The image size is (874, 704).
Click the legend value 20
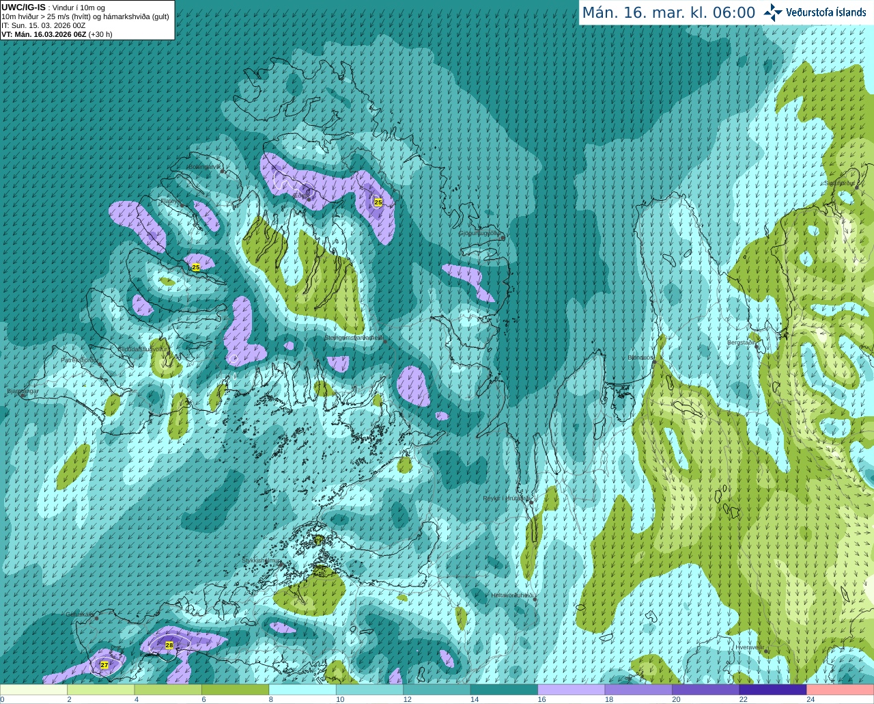click(x=676, y=699)
